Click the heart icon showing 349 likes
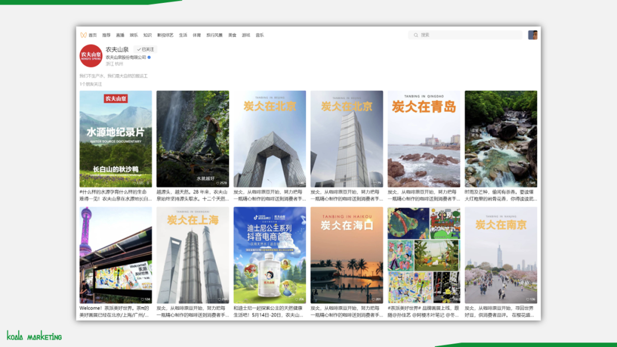The width and height of the screenshot is (617, 347). point(528,183)
